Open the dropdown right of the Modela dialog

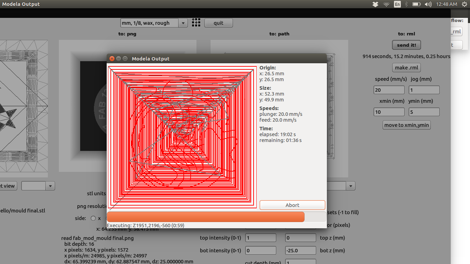point(350,186)
